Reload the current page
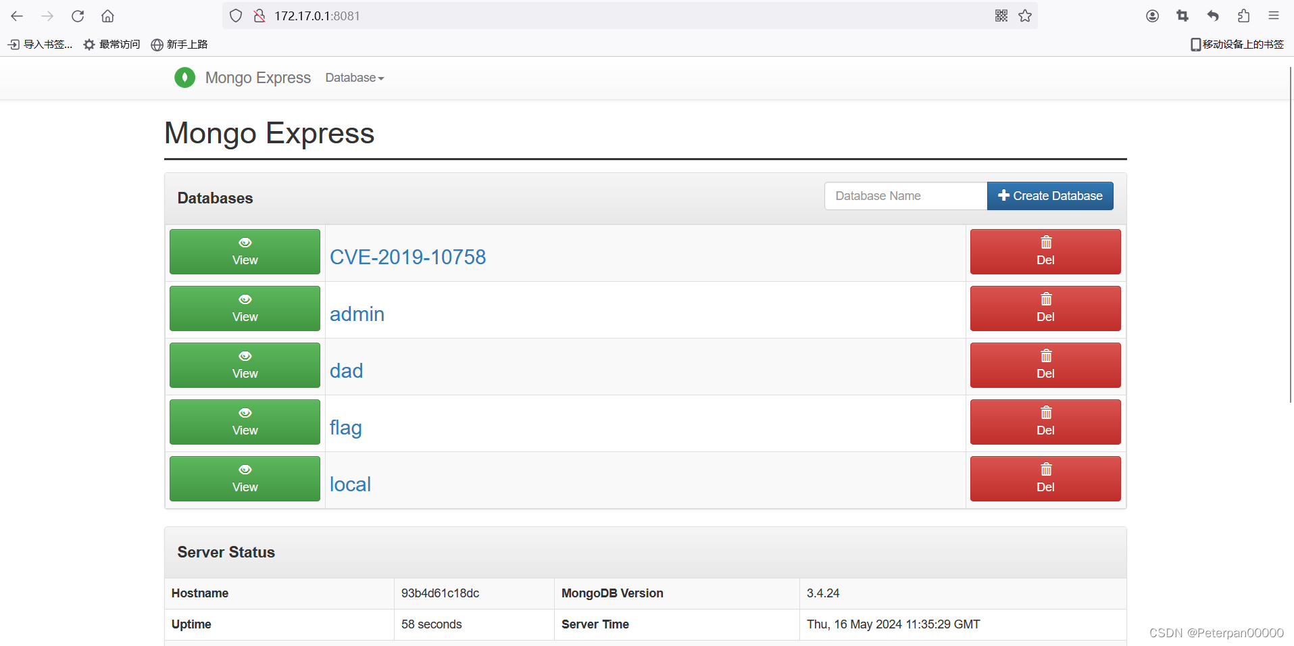This screenshot has width=1294, height=646. (x=78, y=16)
